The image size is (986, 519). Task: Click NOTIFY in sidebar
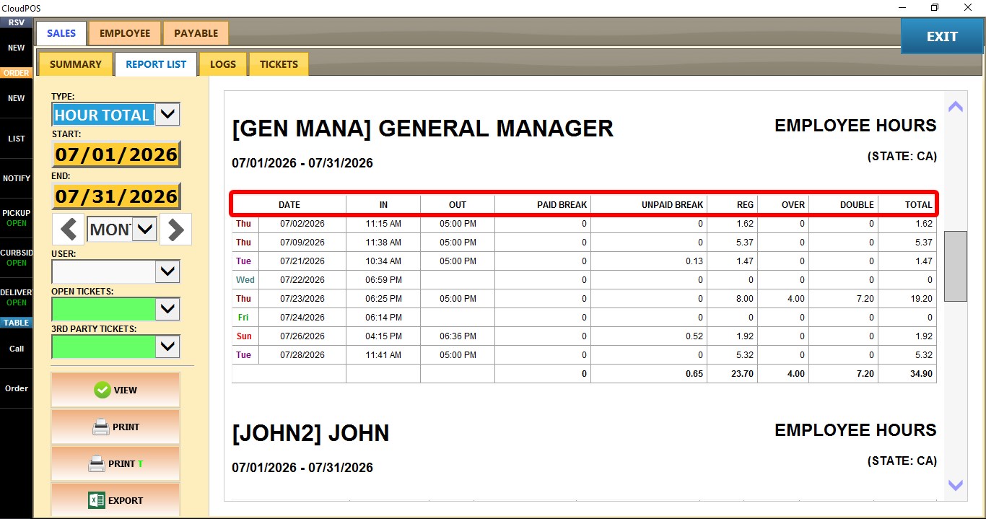click(x=16, y=178)
